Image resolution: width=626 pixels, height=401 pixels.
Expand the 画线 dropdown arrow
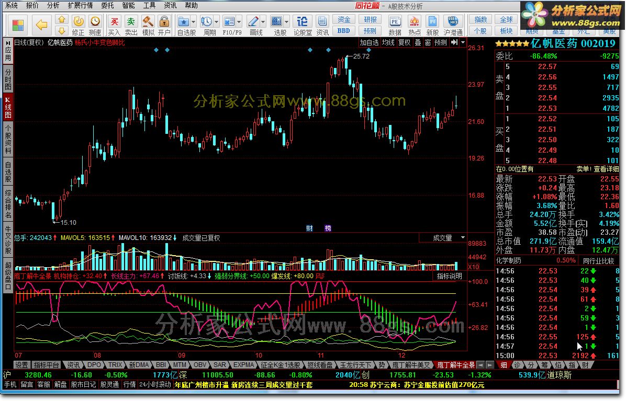(263, 21)
